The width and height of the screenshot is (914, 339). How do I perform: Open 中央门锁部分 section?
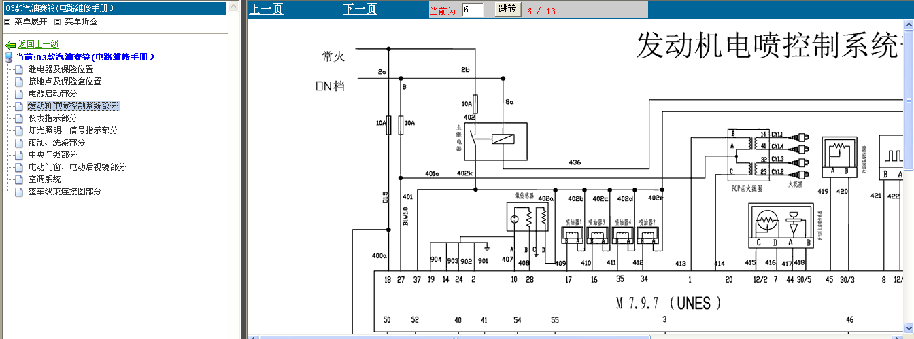tap(52, 155)
